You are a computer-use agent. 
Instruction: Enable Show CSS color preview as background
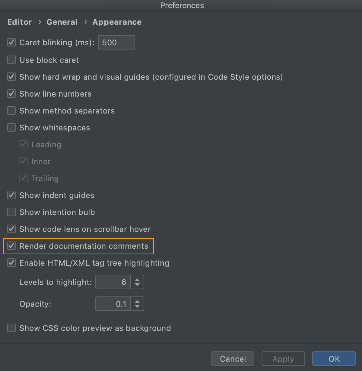coord(11,328)
